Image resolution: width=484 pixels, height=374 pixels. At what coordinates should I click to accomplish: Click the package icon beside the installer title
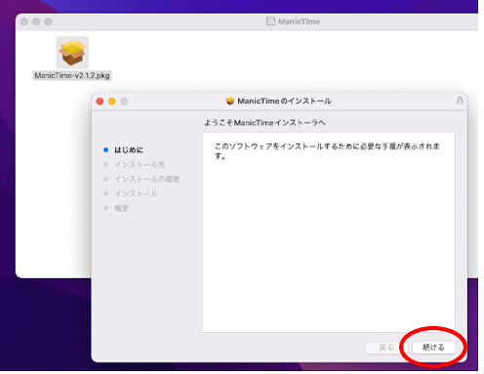click(x=230, y=101)
